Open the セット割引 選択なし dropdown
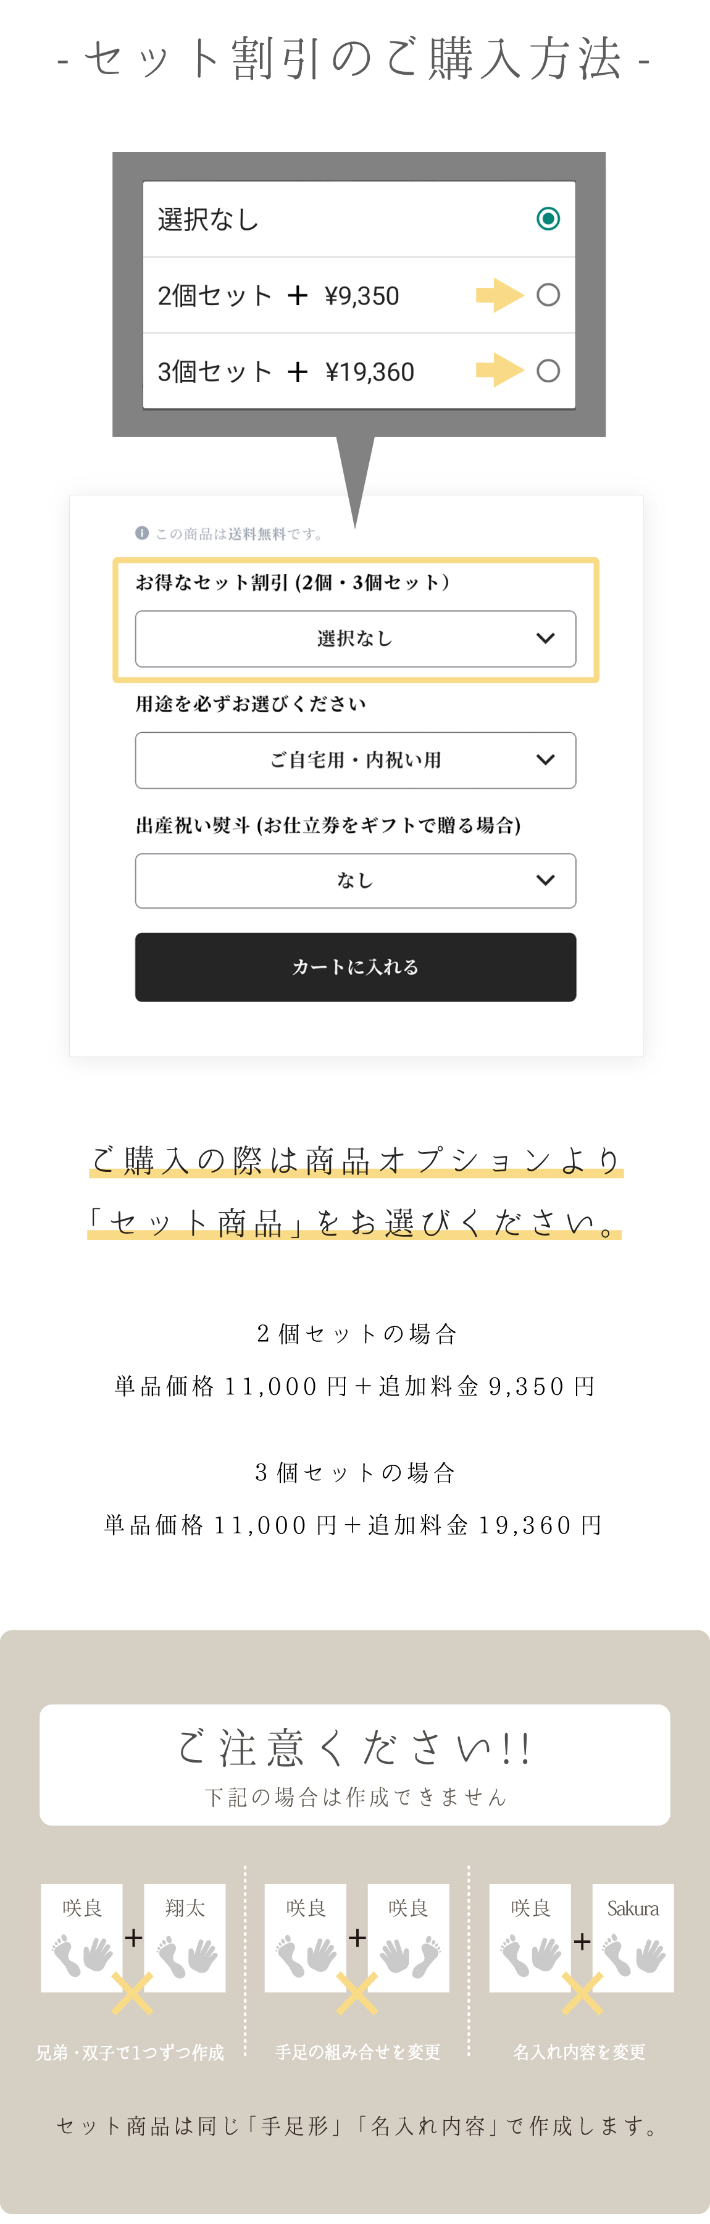 (356, 639)
